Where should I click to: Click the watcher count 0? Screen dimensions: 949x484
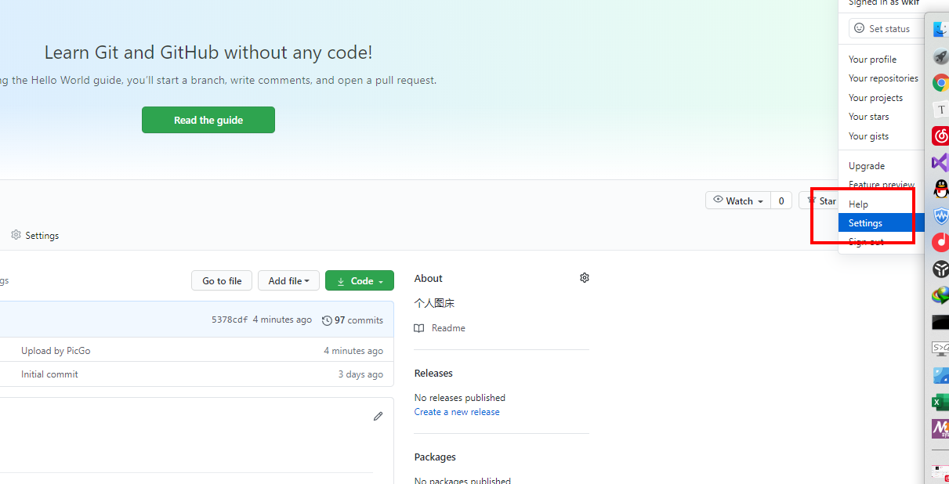(x=781, y=201)
